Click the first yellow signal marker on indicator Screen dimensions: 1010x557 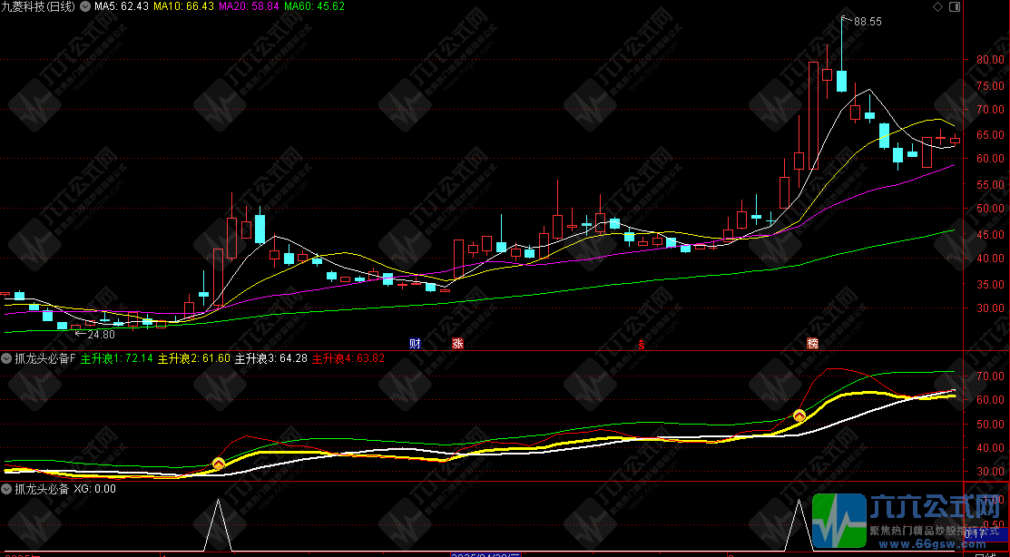click(x=218, y=464)
